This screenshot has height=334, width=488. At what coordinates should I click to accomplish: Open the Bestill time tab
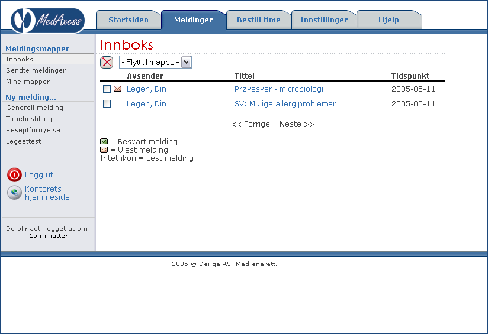pyautogui.click(x=259, y=20)
